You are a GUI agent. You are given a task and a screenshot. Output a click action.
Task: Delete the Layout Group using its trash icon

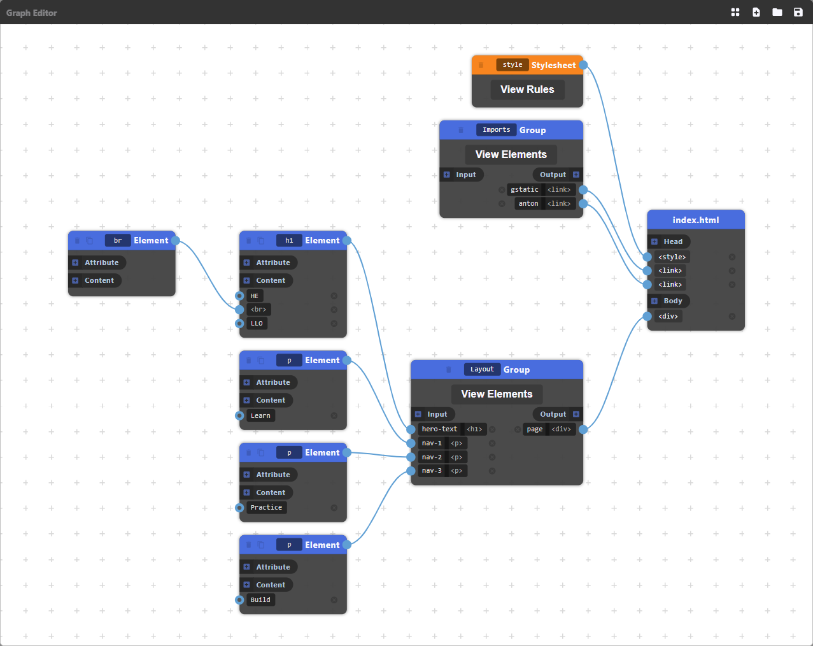coord(449,370)
